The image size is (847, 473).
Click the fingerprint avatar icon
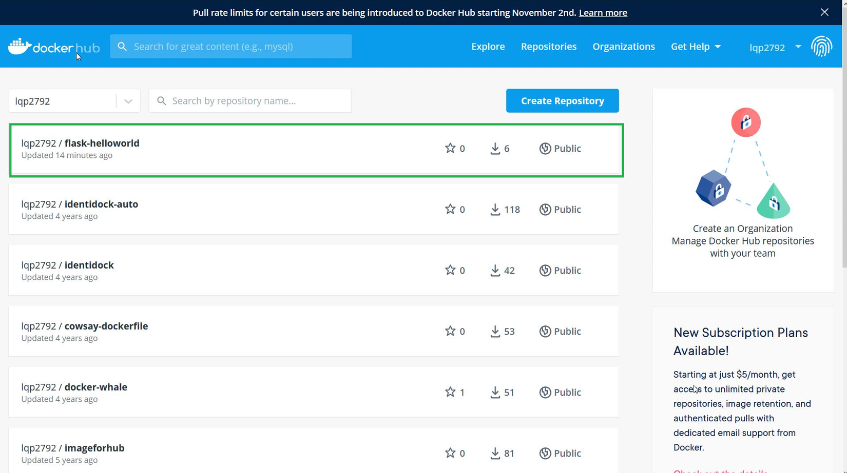pyautogui.click(x=821, y=47)
